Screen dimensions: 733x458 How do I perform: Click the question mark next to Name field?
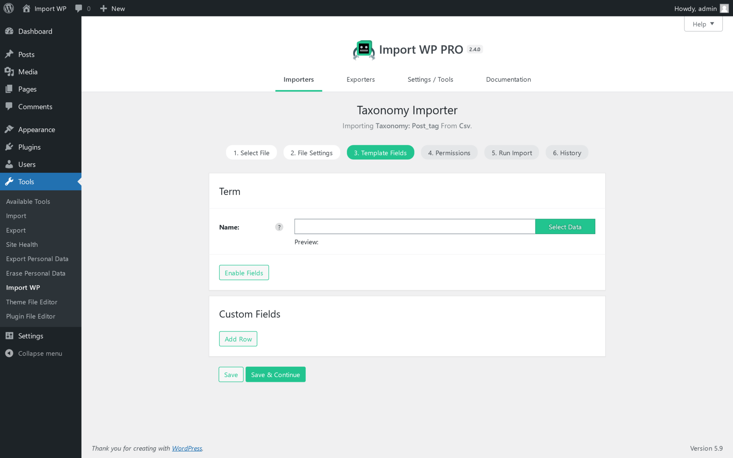coord(279,227)
